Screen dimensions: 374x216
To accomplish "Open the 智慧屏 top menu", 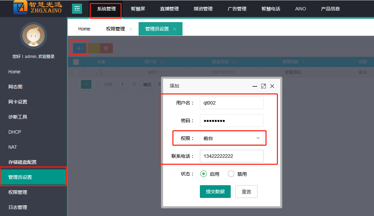I will click(x=138, y=9).
